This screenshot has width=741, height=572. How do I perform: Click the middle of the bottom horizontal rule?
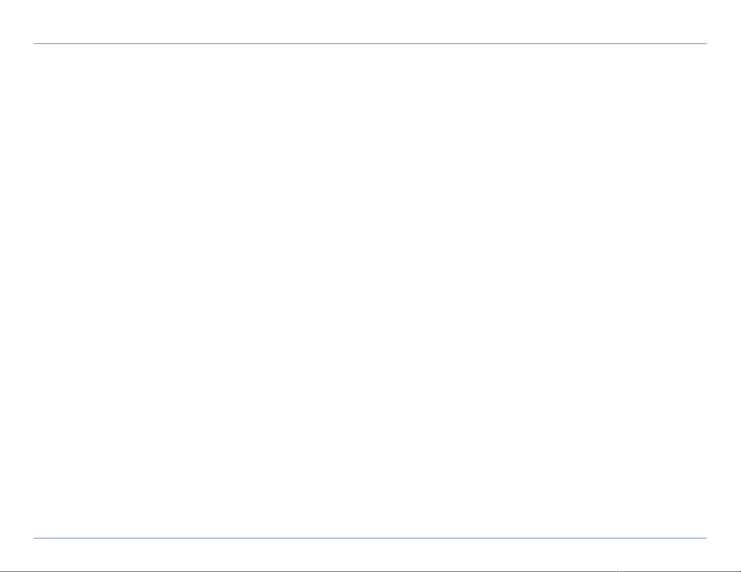370,538
